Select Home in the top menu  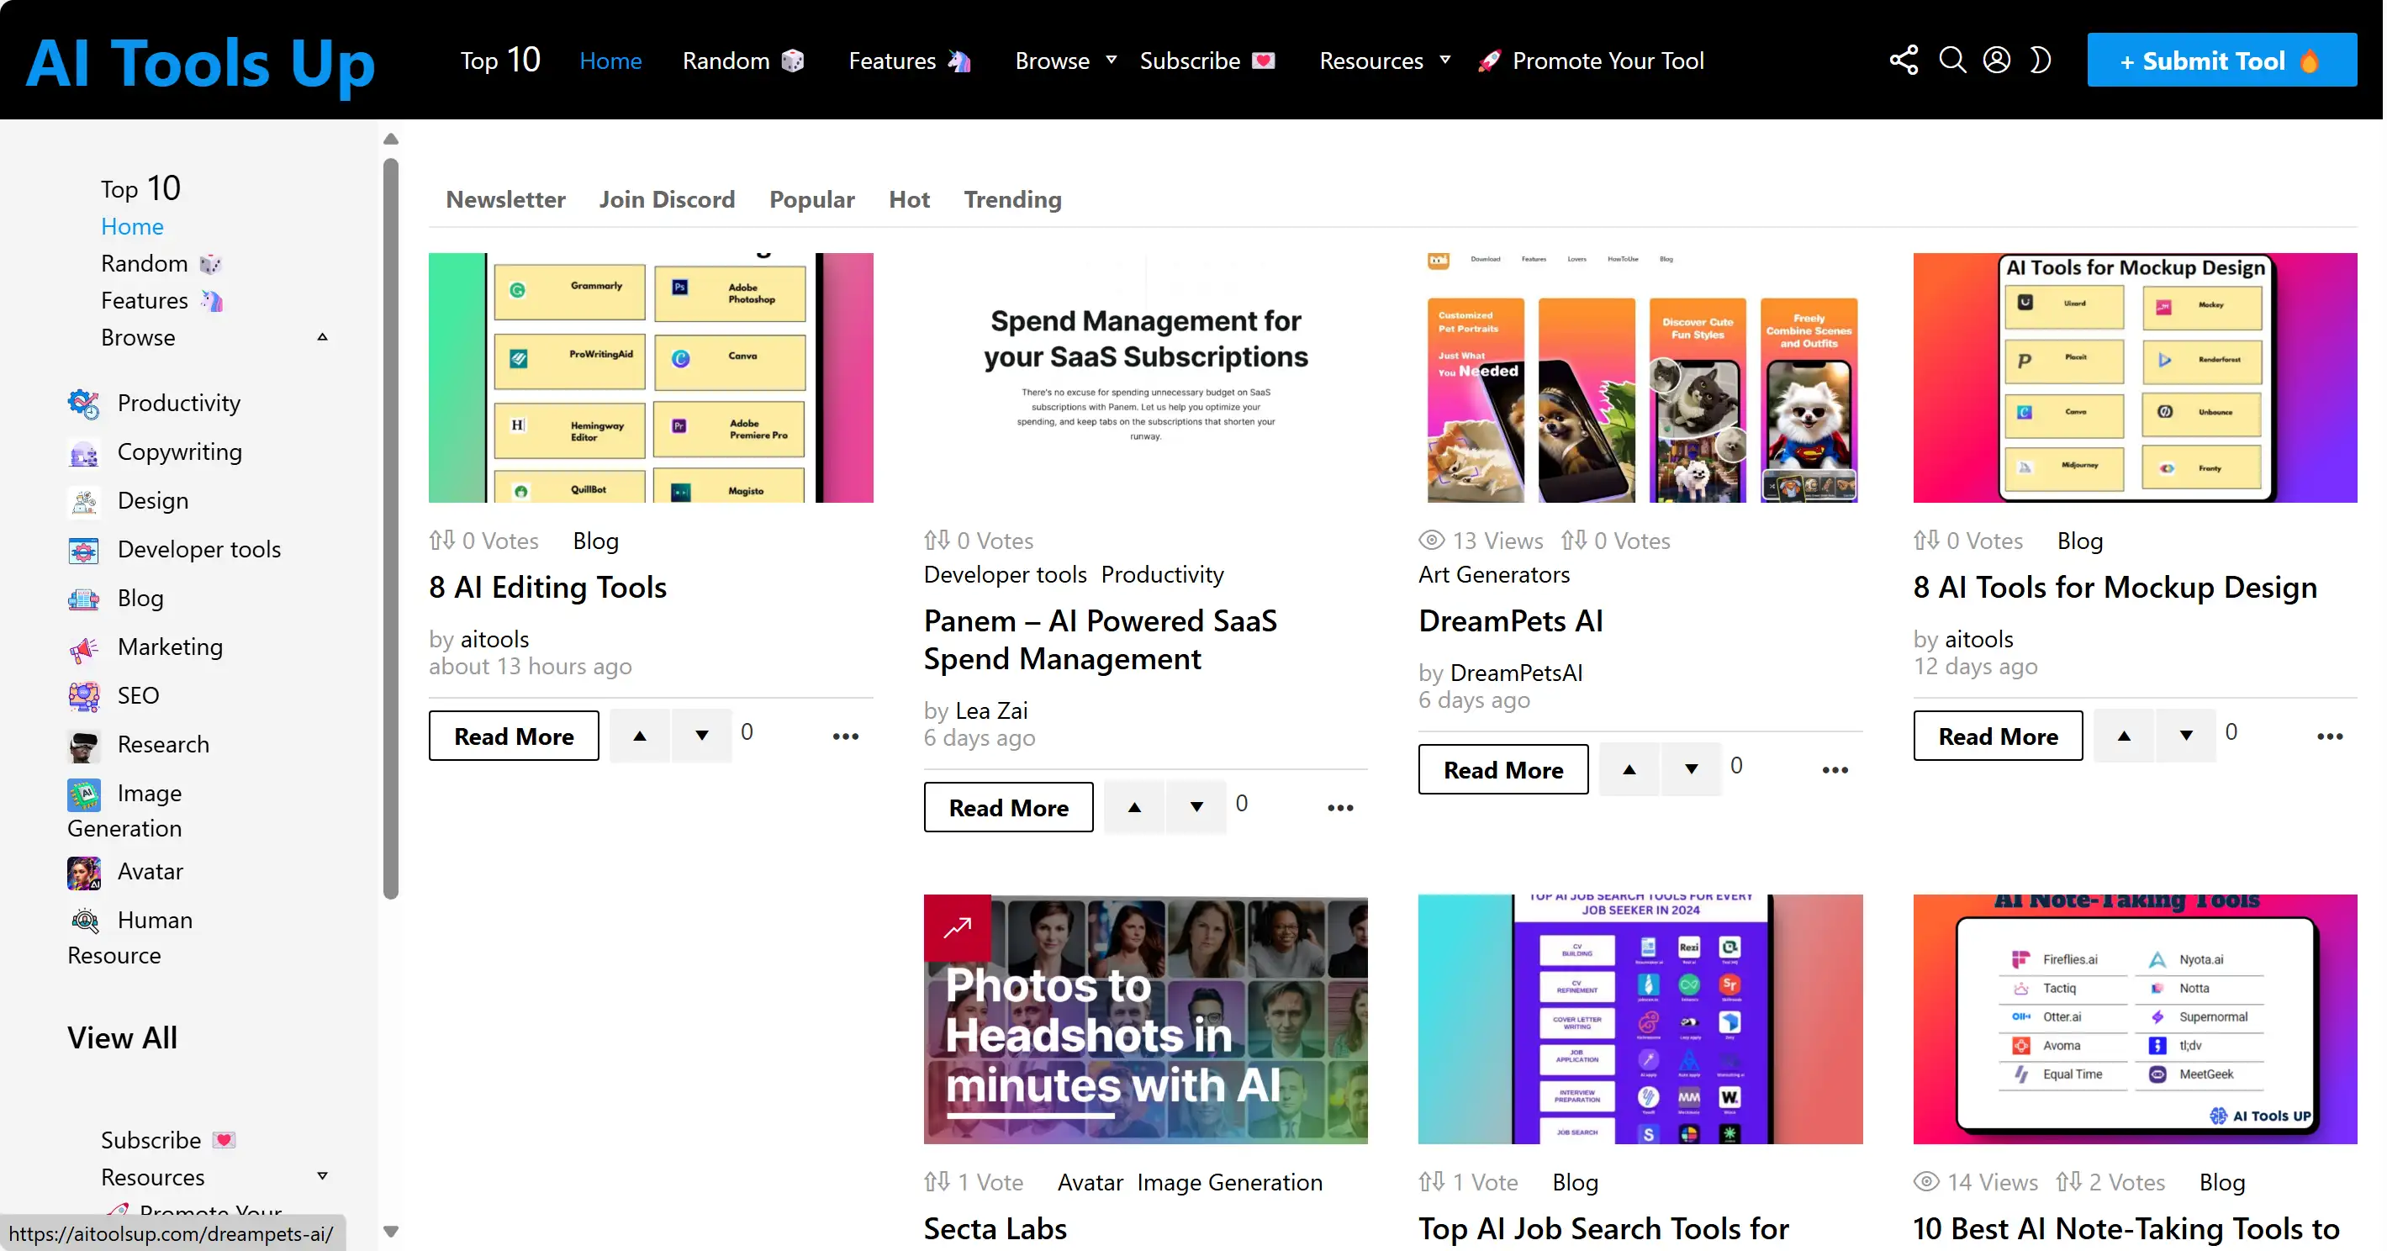[x=610, y=61]
